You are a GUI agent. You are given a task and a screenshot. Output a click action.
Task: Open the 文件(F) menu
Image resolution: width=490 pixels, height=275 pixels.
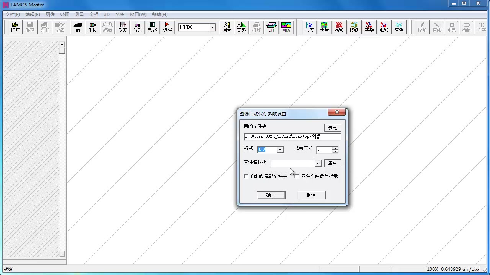coord(13,14)
